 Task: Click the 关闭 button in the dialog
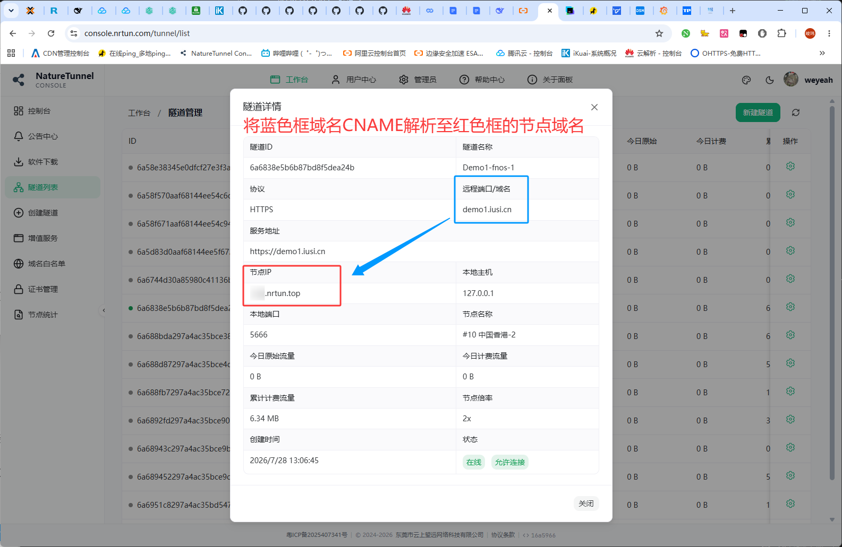point(586,503)
